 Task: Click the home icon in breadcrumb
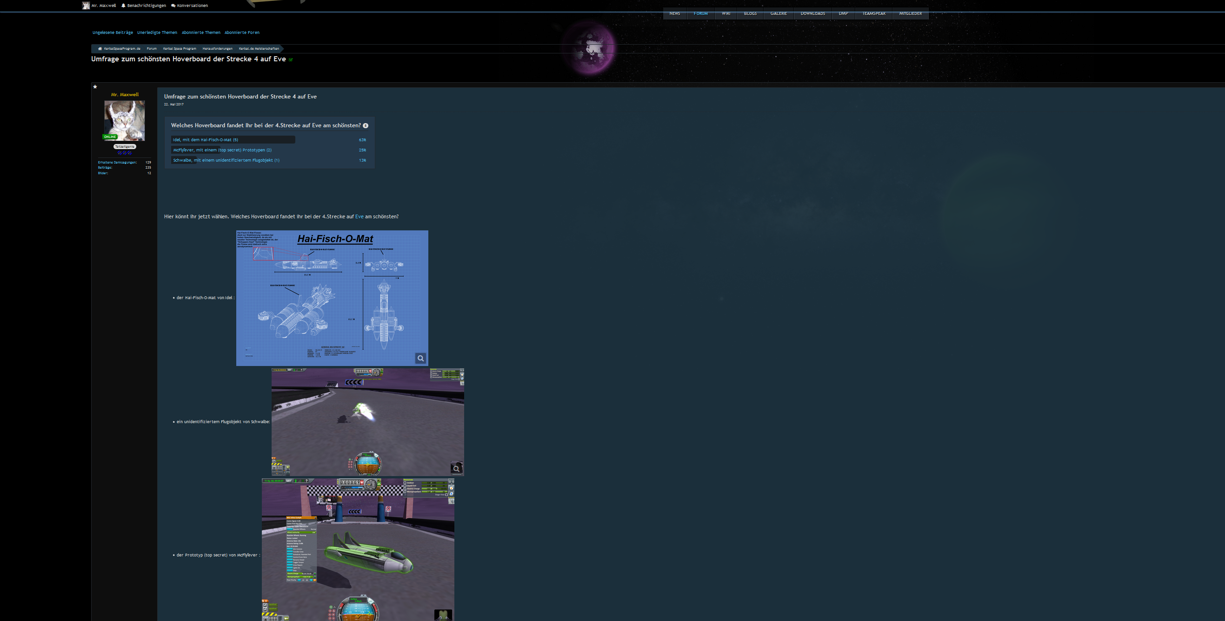click(100, 48)
